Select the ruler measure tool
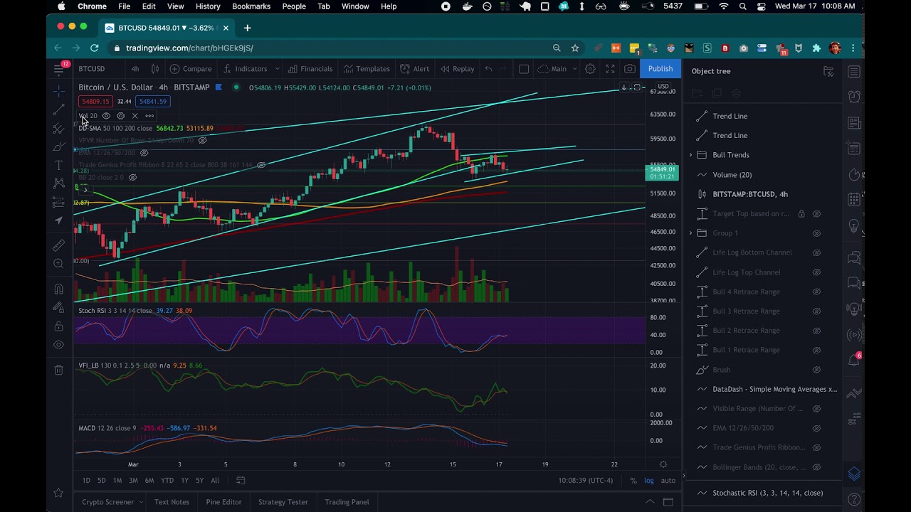Screen dimensions: 911x512 (x=59, y=245)
